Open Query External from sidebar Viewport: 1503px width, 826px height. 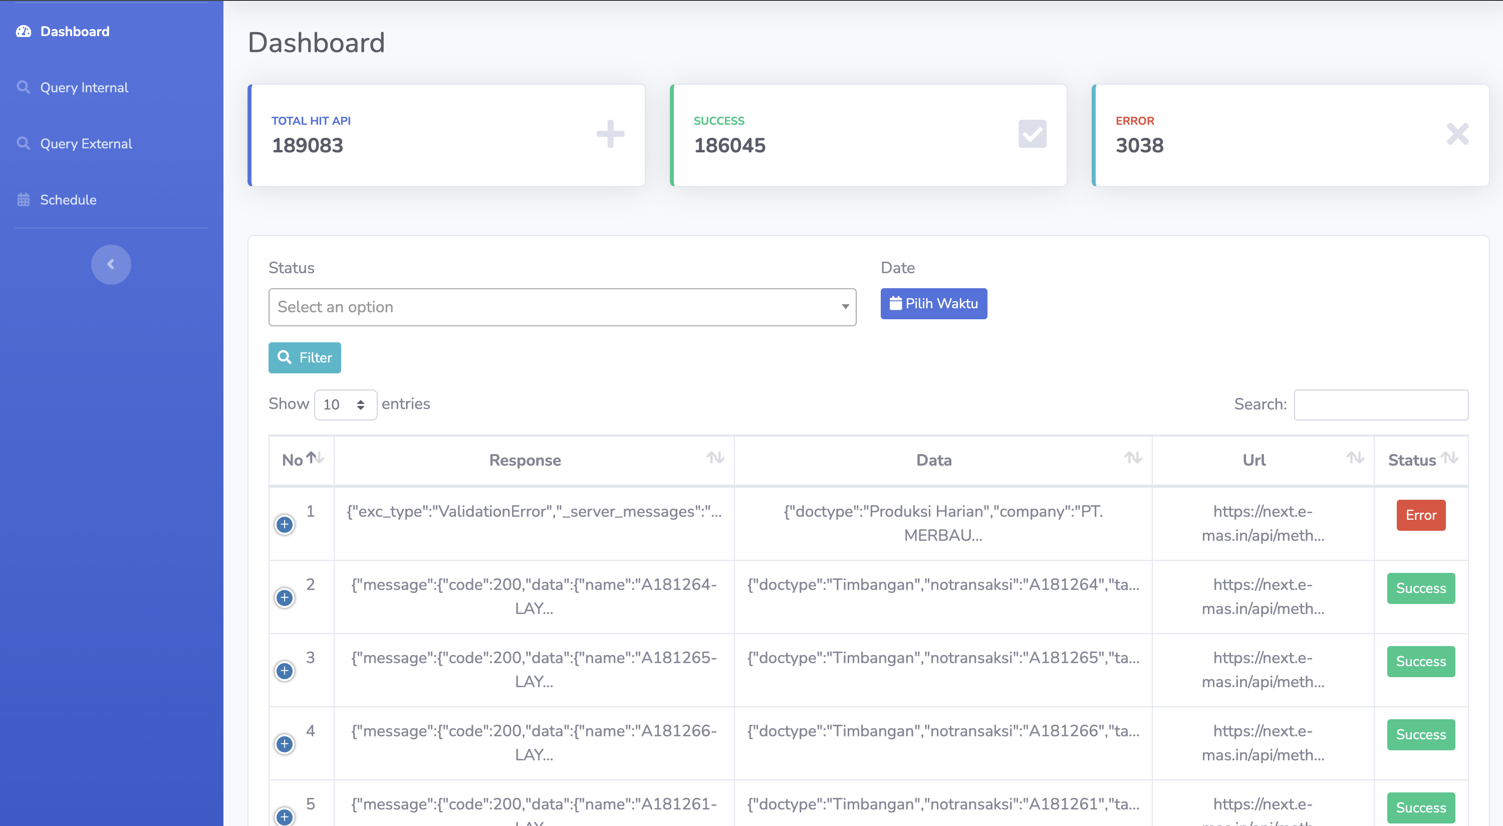[86, 144]
